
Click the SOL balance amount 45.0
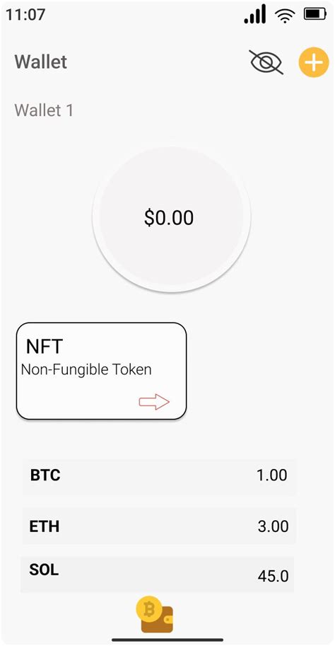coord(274,576)
